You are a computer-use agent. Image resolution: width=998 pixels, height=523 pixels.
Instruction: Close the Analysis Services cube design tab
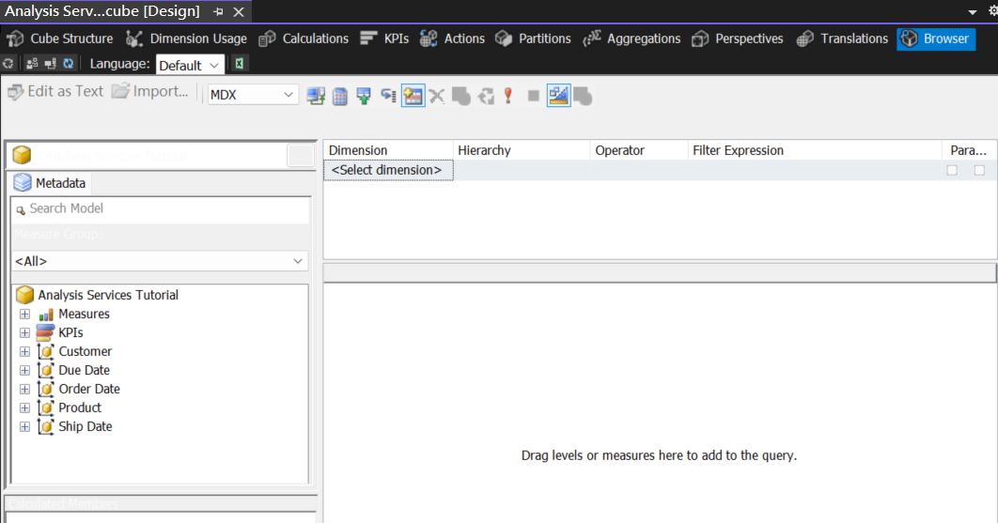239,12
